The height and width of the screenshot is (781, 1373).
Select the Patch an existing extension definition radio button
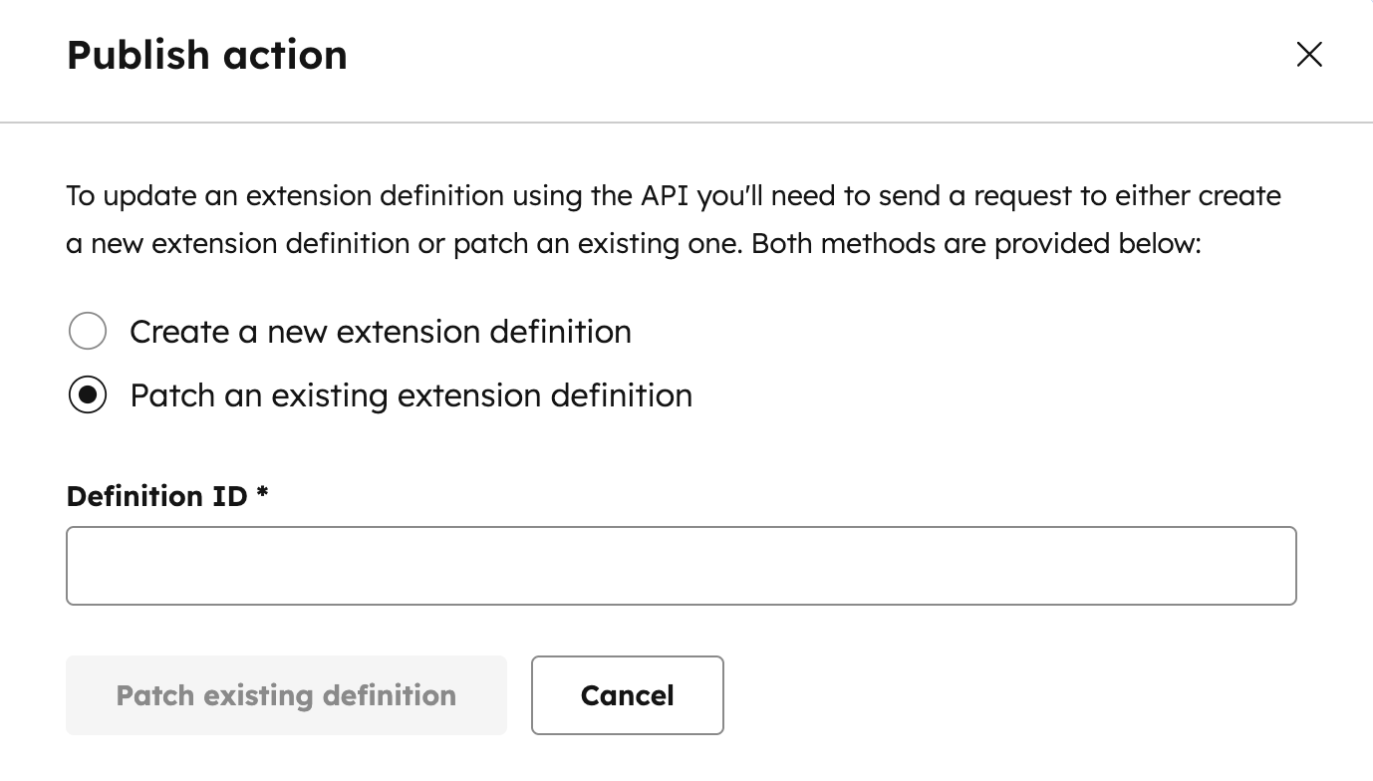[88, 395]
